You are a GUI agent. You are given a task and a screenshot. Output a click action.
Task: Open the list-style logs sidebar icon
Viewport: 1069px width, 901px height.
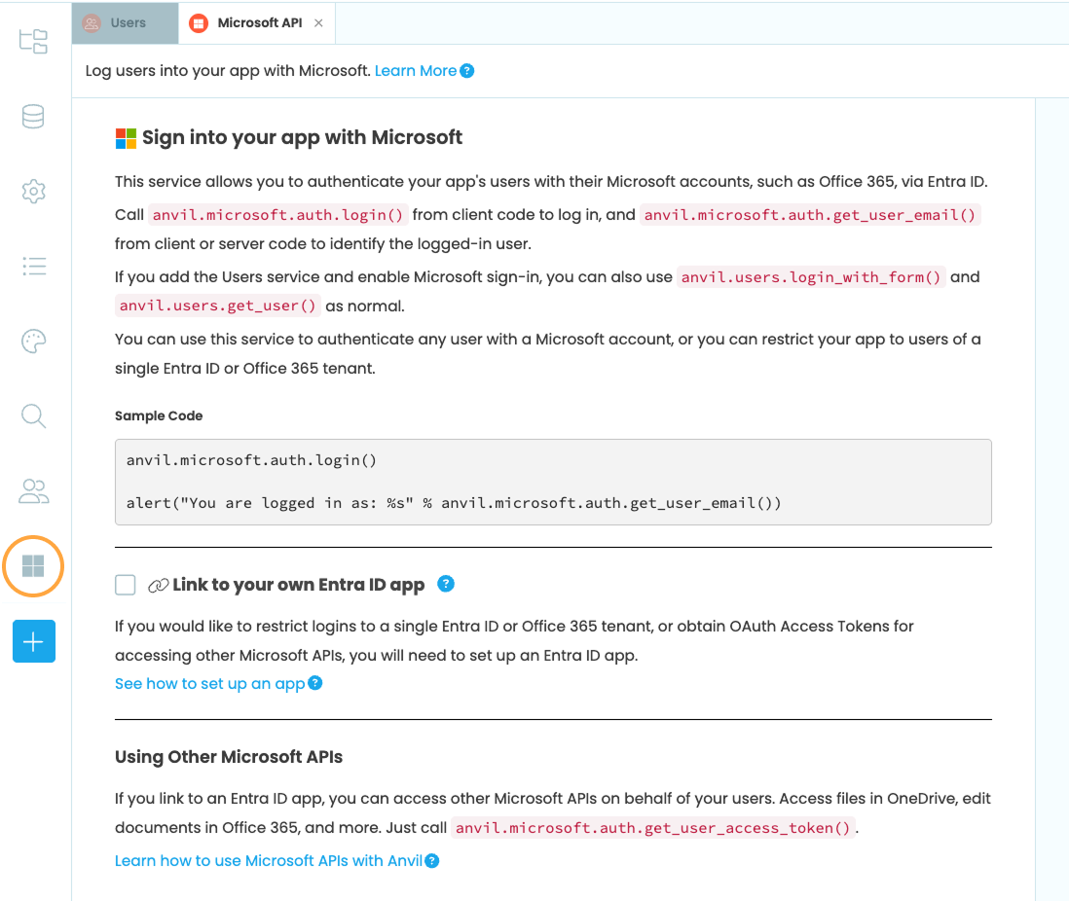[33, 266]
